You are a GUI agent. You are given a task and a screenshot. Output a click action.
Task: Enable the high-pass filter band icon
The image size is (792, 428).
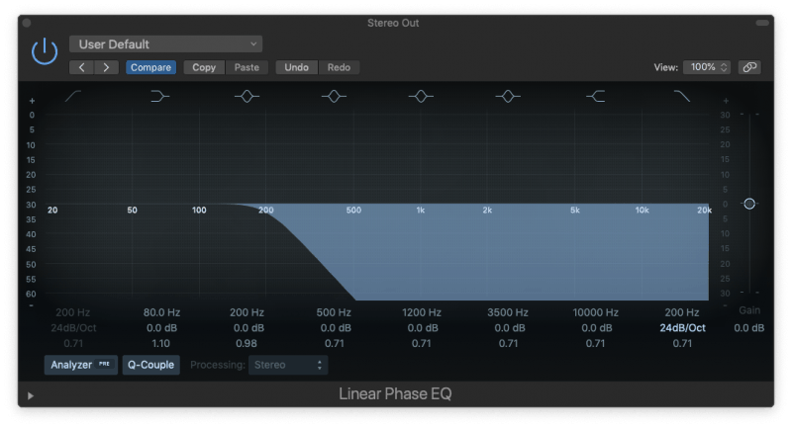(x=73, y=96)
